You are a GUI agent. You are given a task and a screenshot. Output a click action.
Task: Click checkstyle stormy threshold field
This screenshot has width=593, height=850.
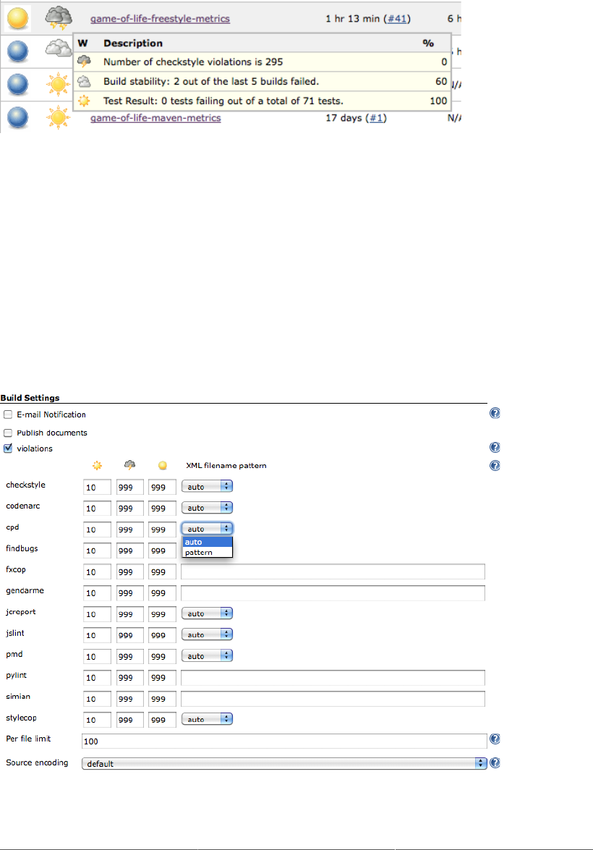pyautogui.click(x=129, y=487)
